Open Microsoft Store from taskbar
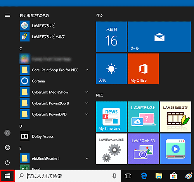 [x=174, y=176]
